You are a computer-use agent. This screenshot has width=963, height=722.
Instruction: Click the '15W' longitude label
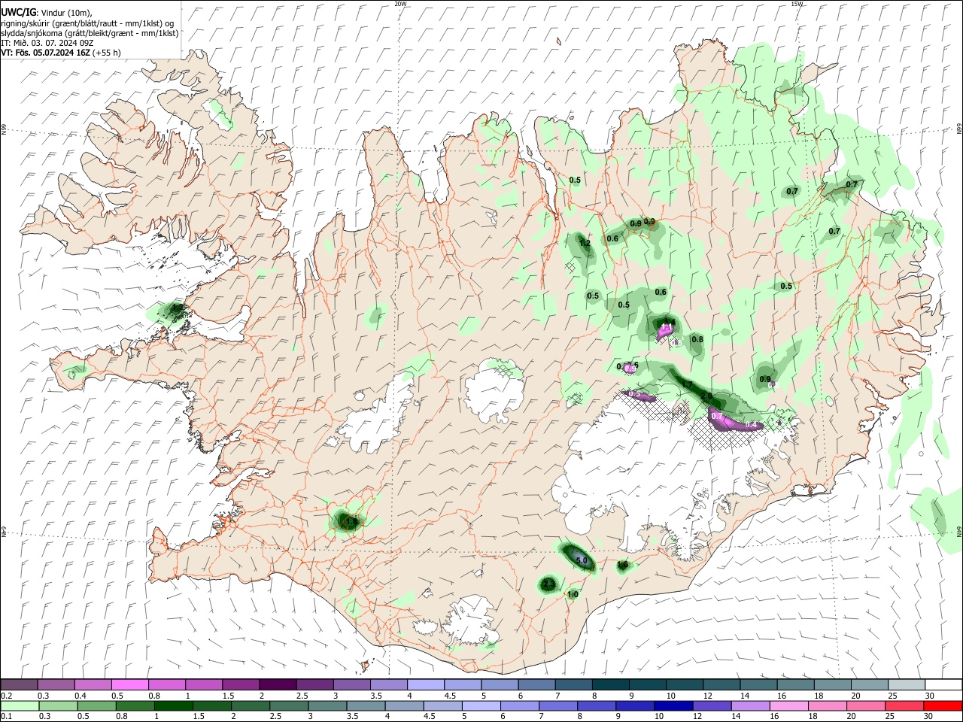coord(797,4)
